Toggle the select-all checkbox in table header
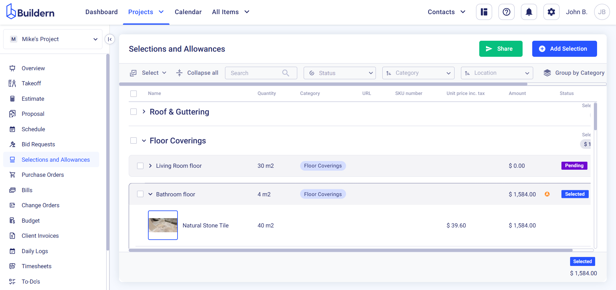616x290 pixels. click(x=134, y=93)
